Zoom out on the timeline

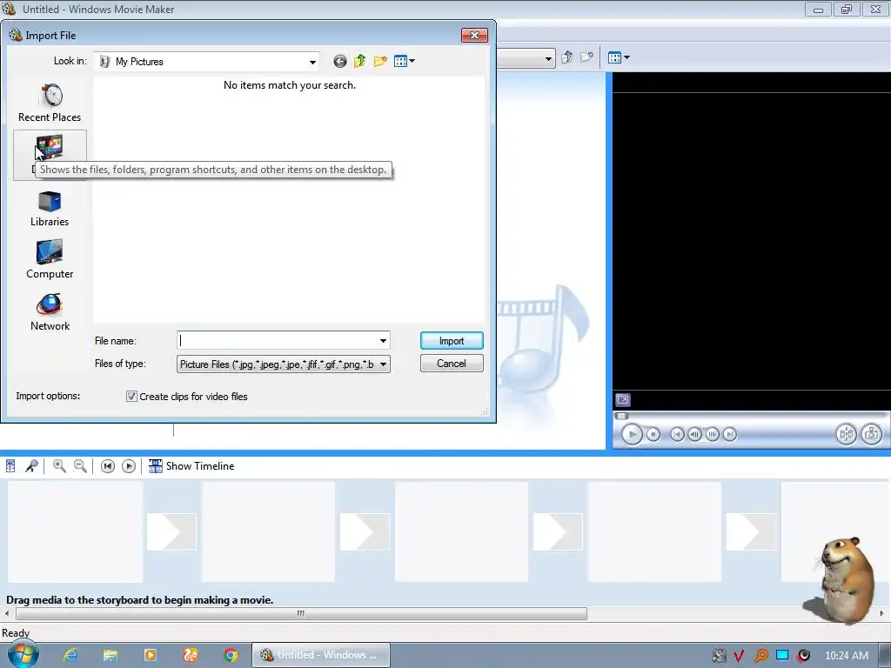coord(81,466)
